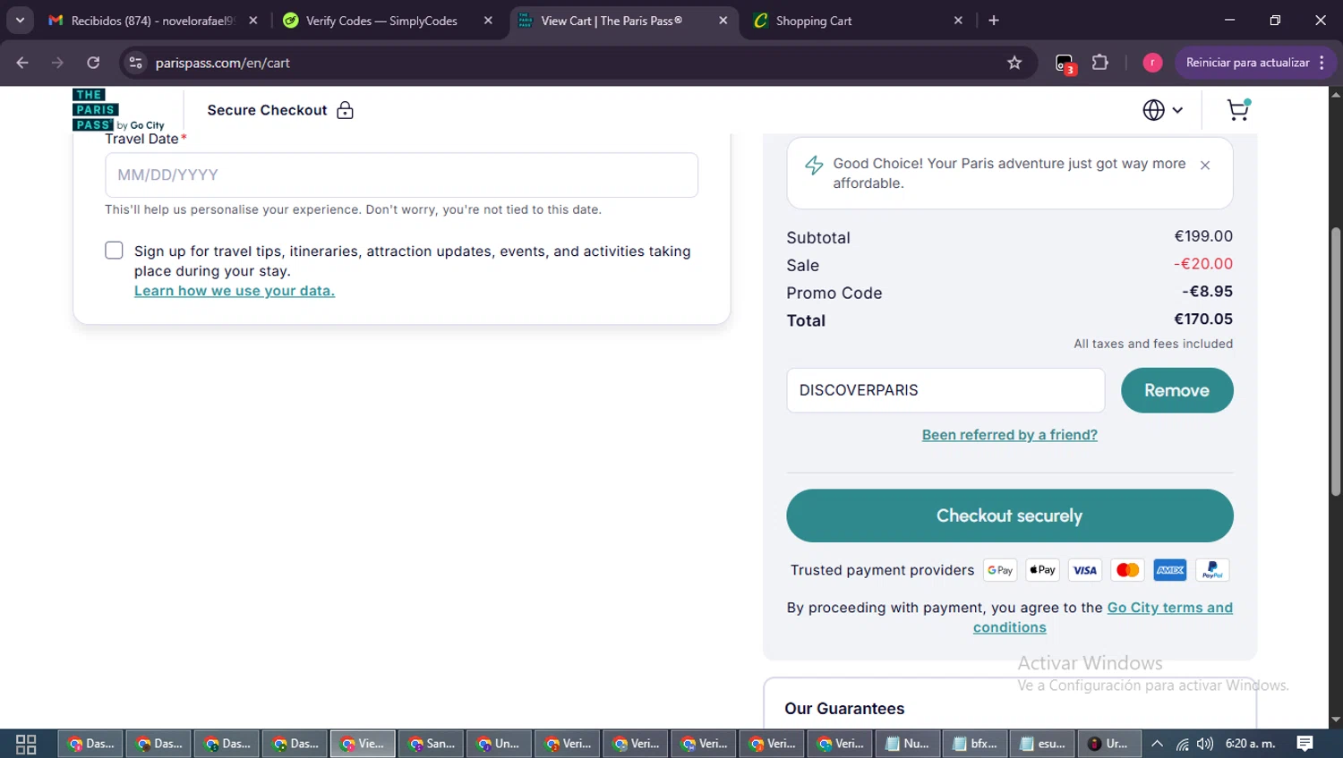Open the 'esu...' Notepad taskbar item
1343x758 pixels.
click(1042, 744)
